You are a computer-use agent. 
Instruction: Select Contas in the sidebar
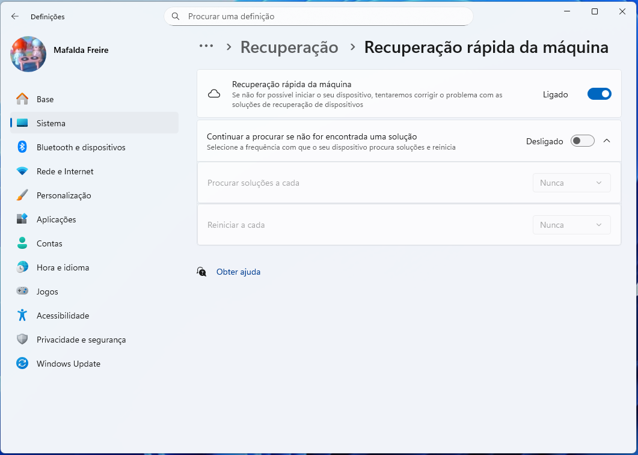pyautogui.click(x=49, y=243)
